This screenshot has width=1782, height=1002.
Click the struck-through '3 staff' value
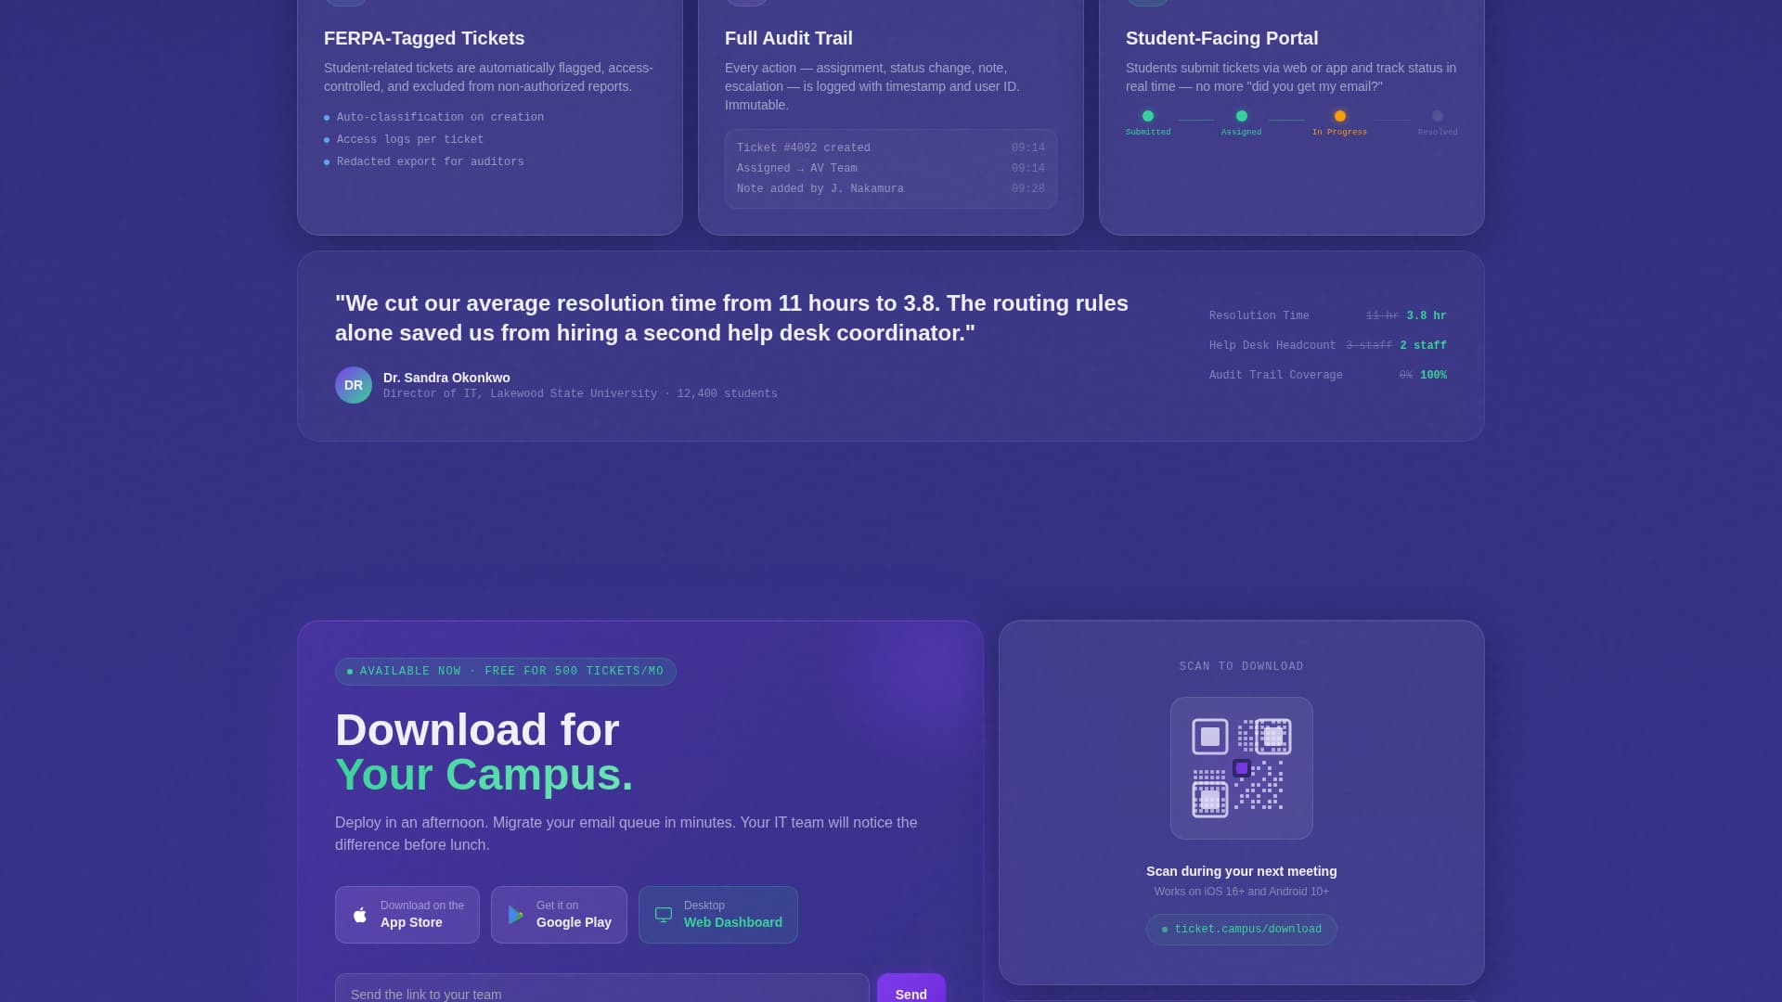(1369, 345)
